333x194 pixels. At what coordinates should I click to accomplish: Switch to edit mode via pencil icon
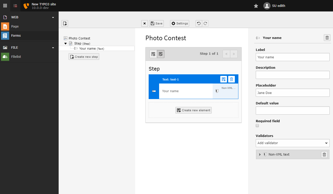tap(161, 54)
